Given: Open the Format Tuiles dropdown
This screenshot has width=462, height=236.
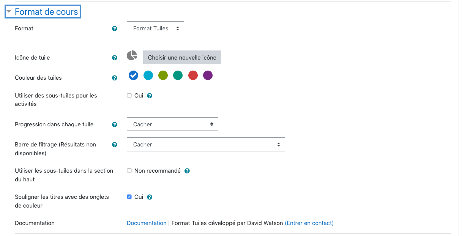Looking at the screenshot, I should click(155, 28).
